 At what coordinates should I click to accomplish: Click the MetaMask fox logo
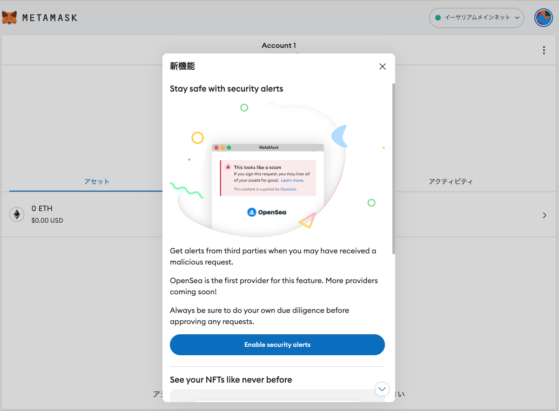pos(9,18)
